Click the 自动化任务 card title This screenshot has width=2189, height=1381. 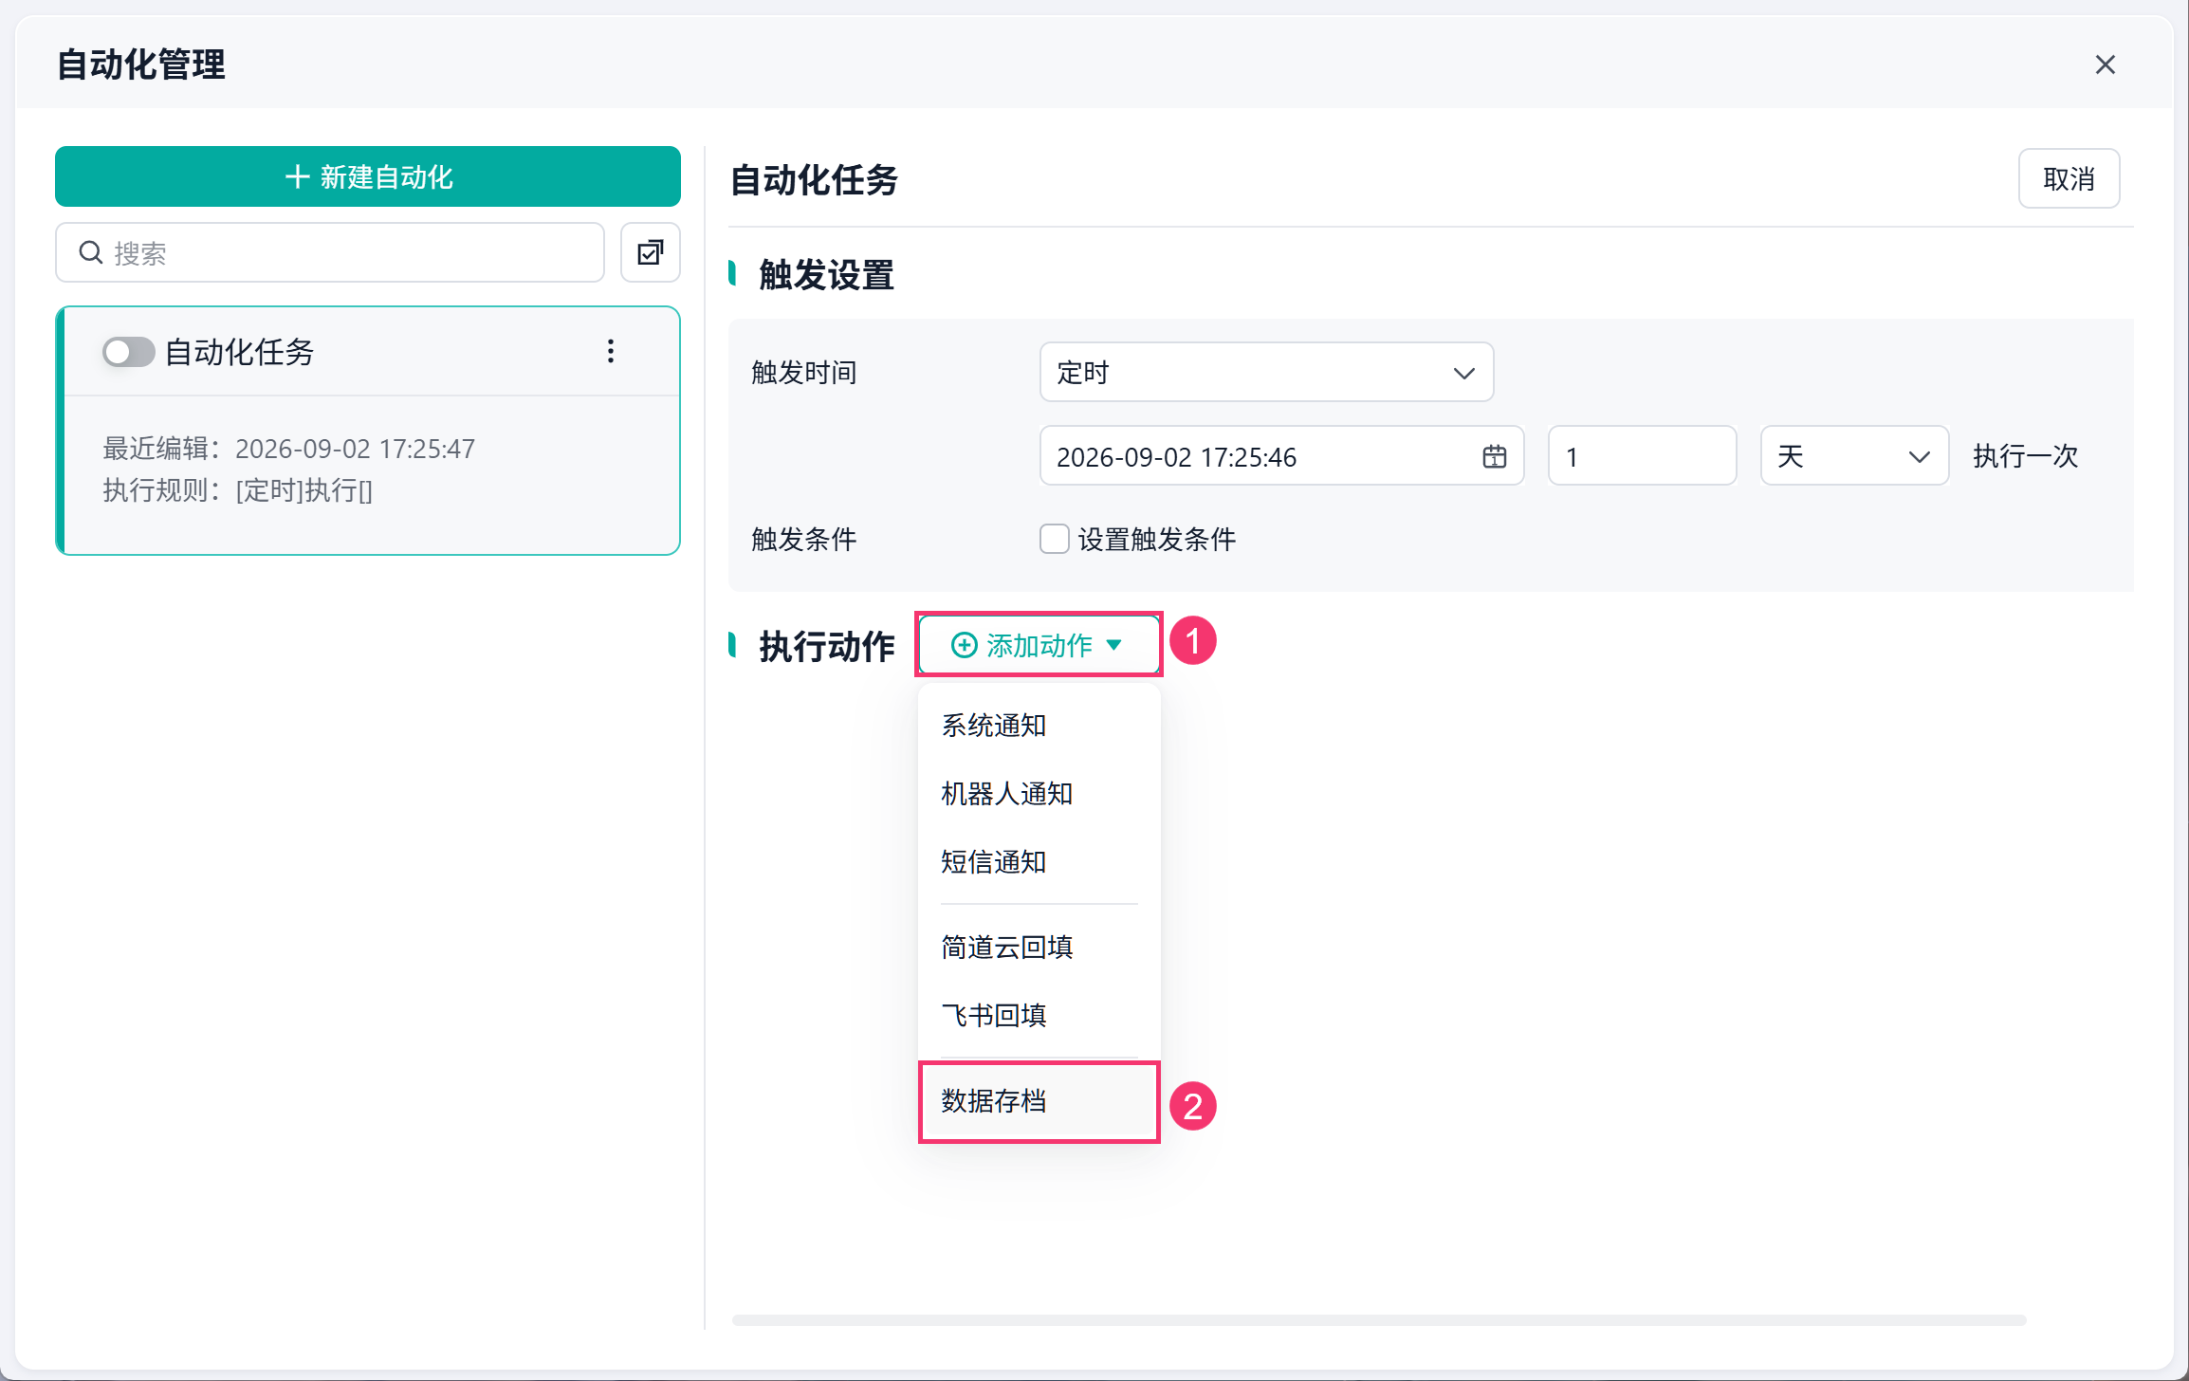click(239, 352)
